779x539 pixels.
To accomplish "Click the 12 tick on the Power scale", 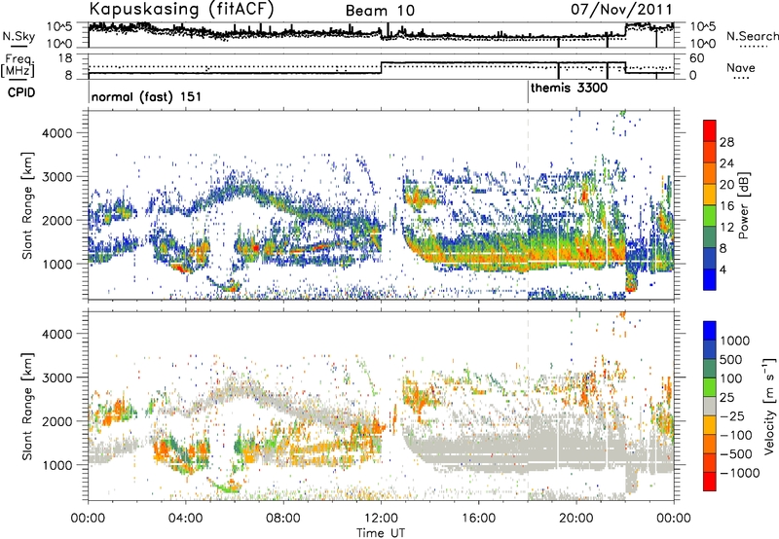I will coord(726,228).
